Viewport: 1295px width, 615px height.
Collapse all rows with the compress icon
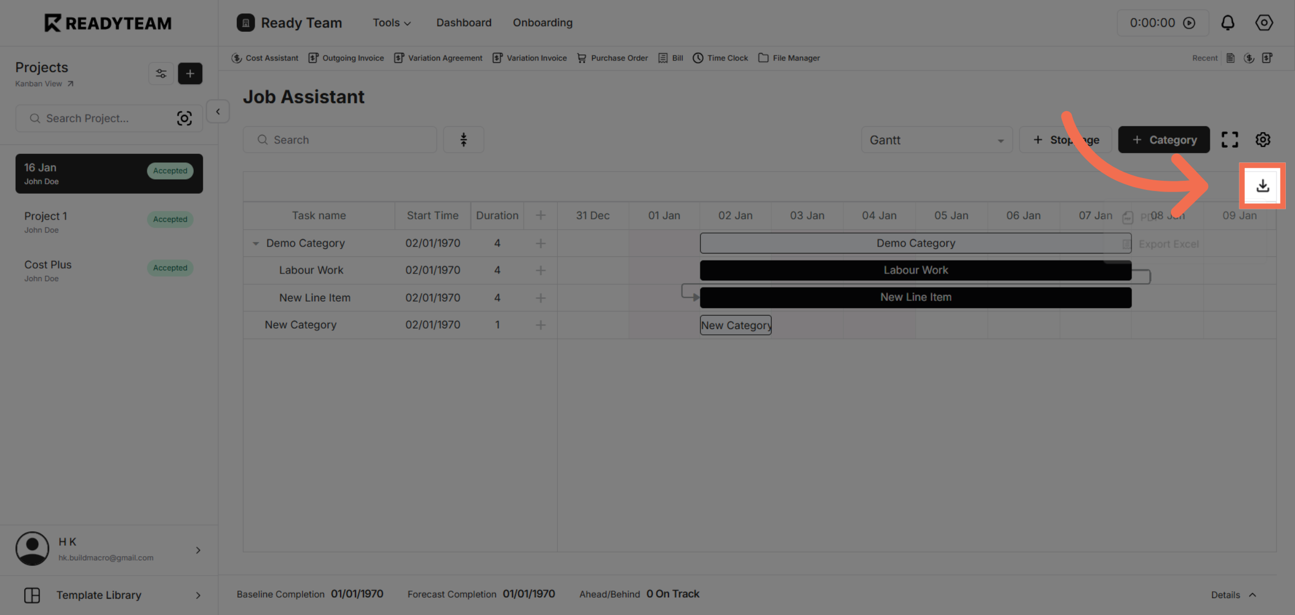pyautogui.click(x=463, y=139)
